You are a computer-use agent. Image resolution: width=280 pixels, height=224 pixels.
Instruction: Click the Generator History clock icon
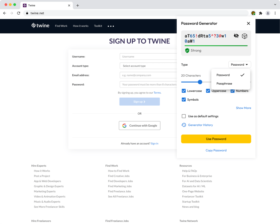pos(184,125)
